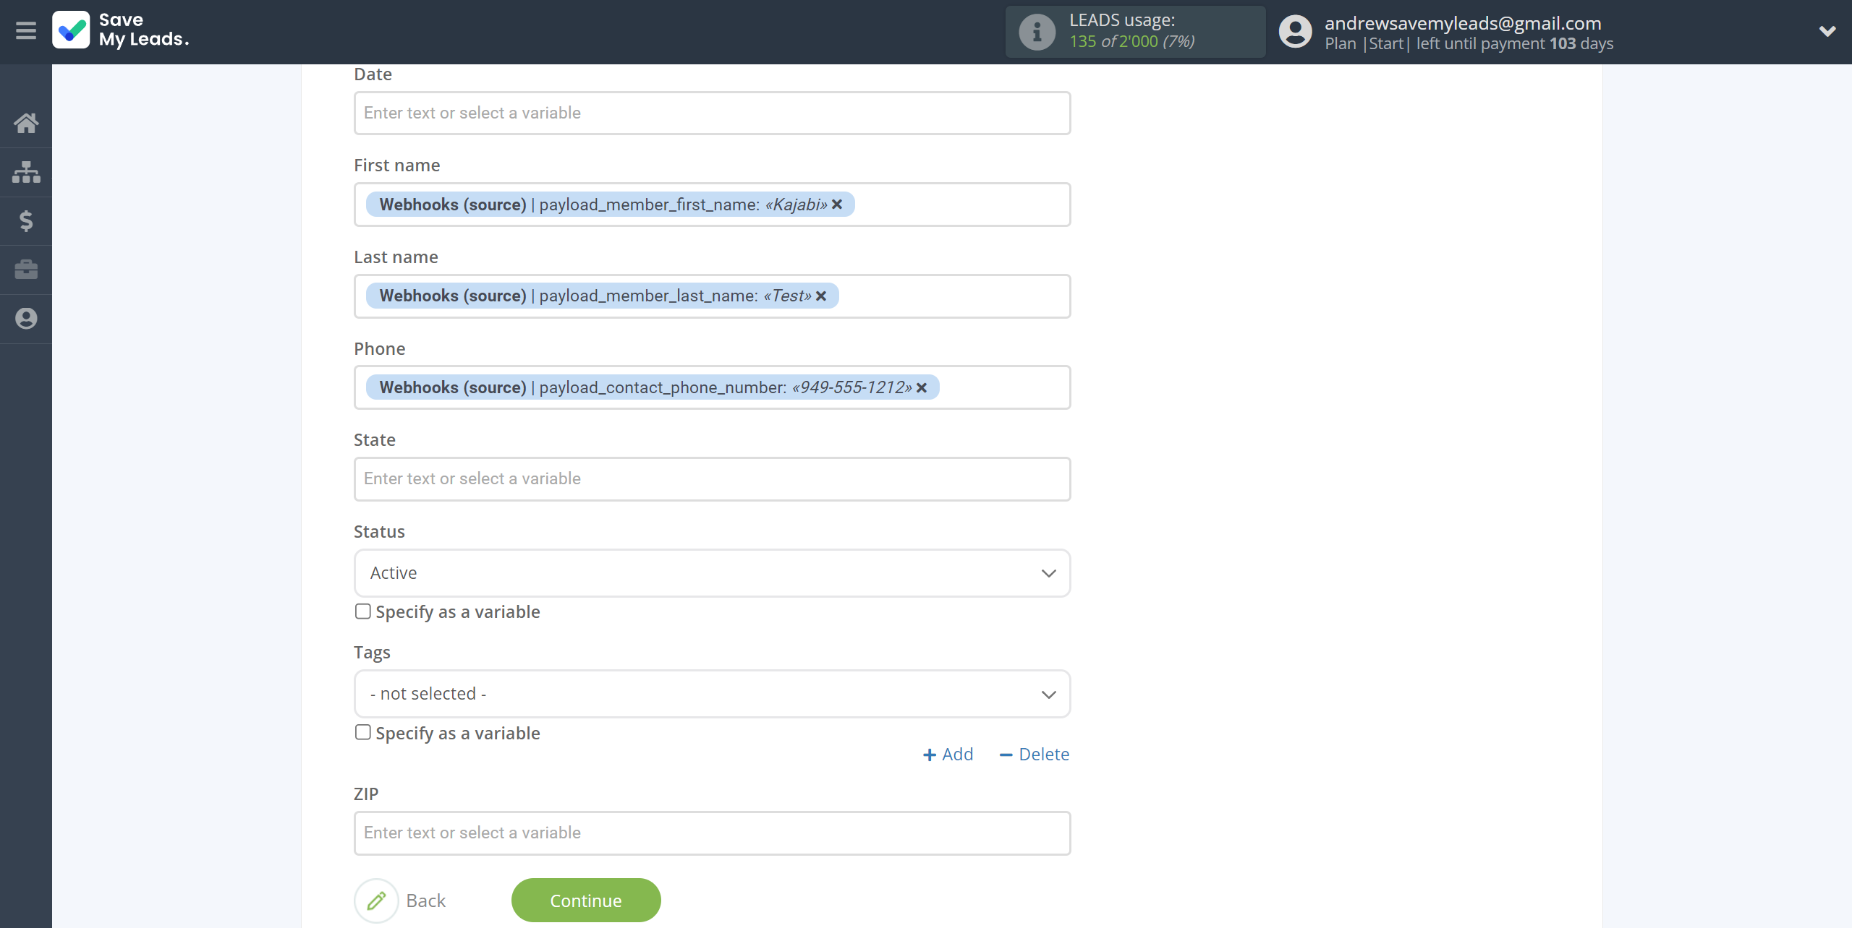Expand the account menu chevron
Viewport: 1852px width, 928px height.
pos(1827,31)
